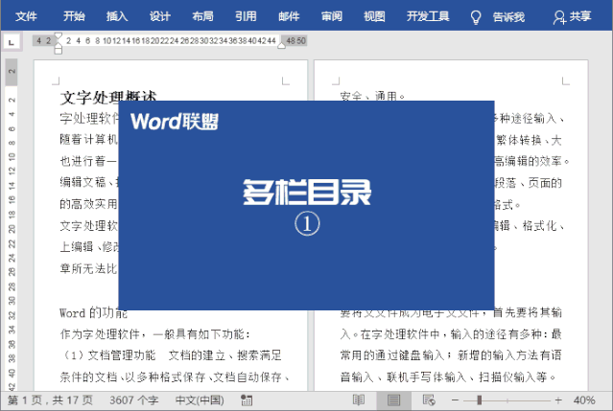This screenshot has height=411, width=613.
Task: Click the word count 3607 个字
Action: [x=133, y=400]
